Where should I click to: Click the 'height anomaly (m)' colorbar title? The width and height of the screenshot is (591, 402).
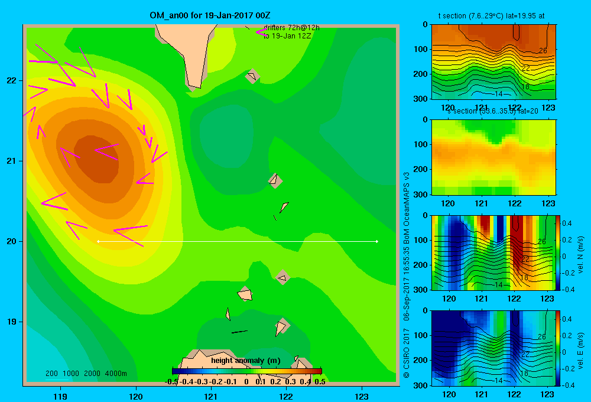(246, 361)
